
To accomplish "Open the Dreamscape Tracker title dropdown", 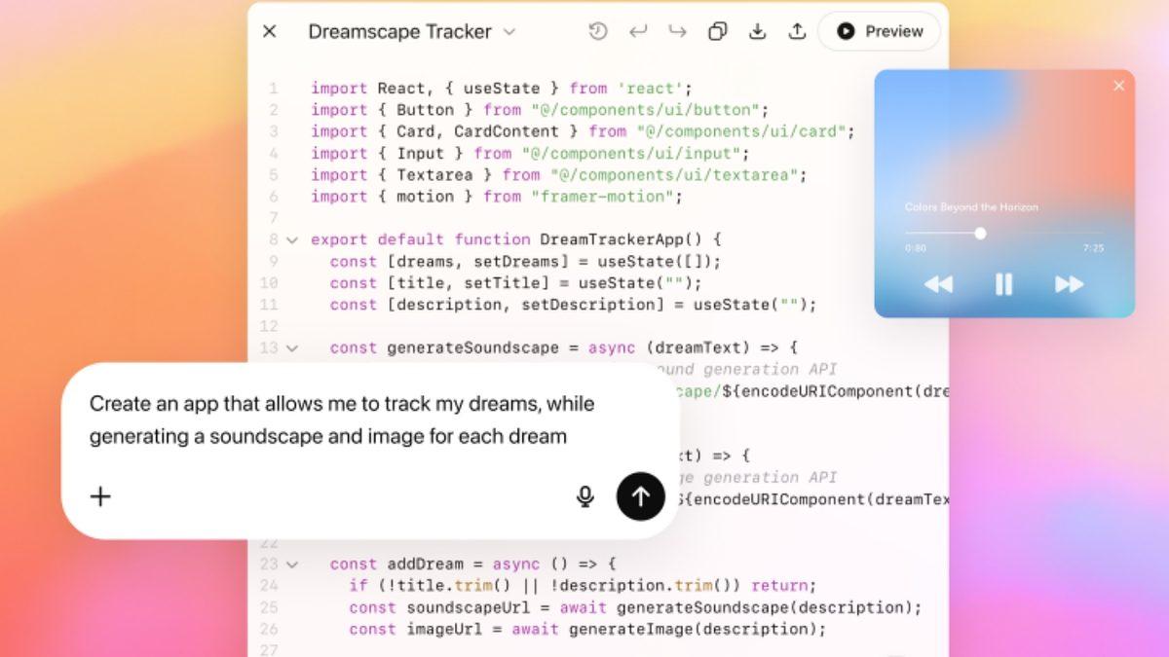I will pyautogui.click(x=509, y=32).
